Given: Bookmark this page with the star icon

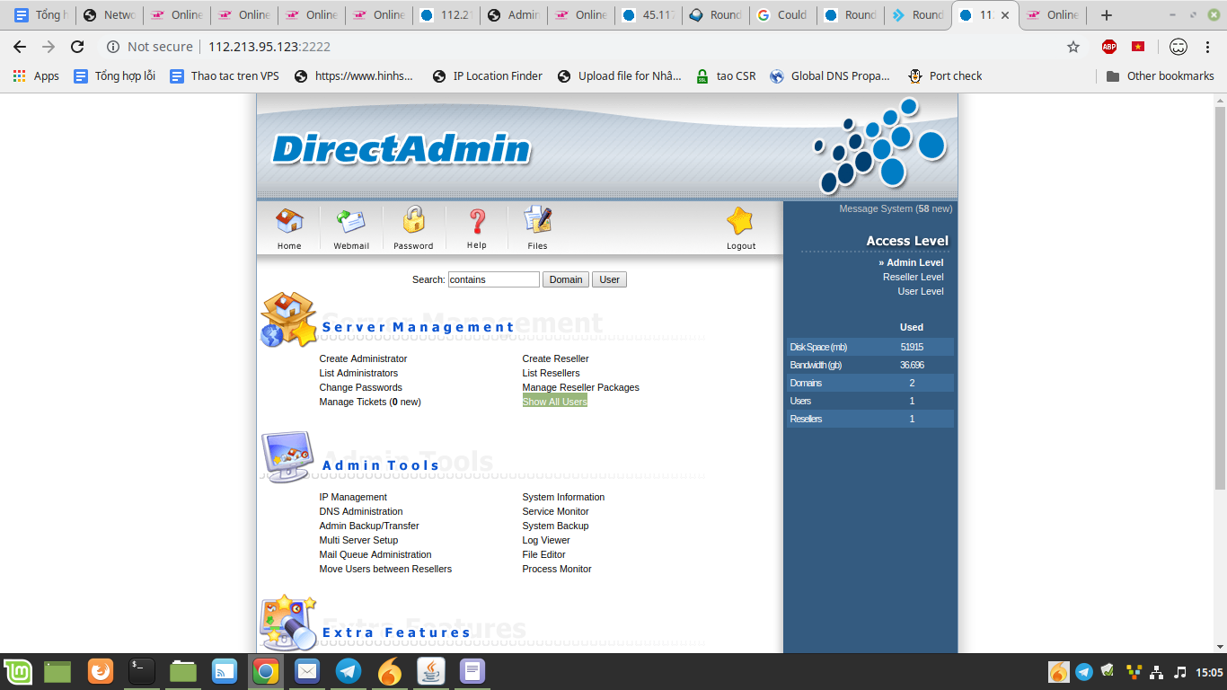Looking at the screenshot, I should click(1073, 47).
